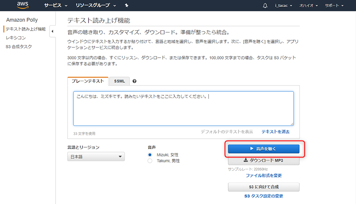Open the 日本語 language selector
The image size is (356, 204).
pos(96,157)
